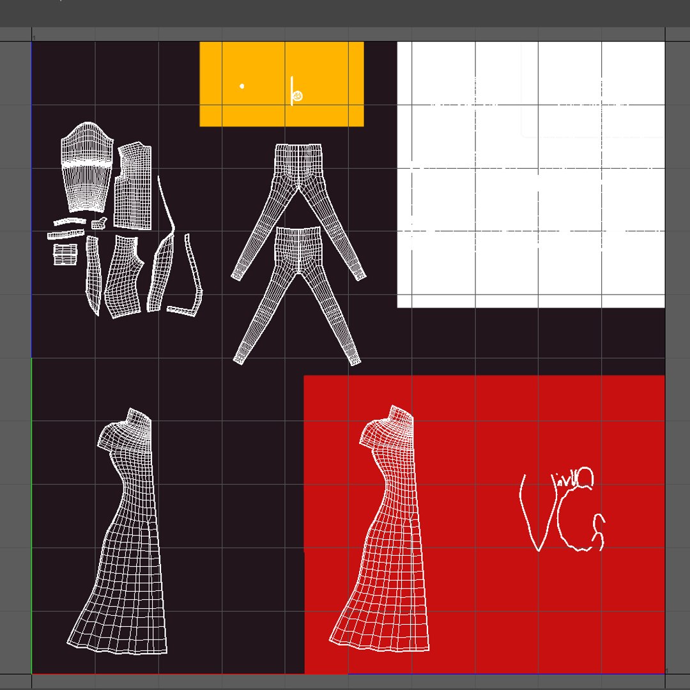Click the tiny folded piece beside strips

tap(99, 223)
